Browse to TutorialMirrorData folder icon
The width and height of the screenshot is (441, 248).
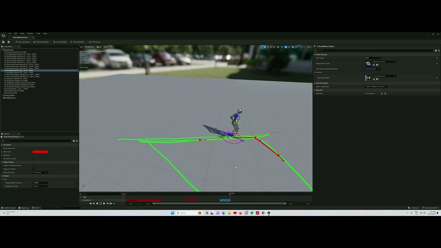click(377, 79)
